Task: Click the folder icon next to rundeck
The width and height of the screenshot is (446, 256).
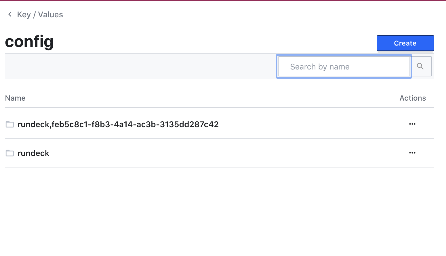Action: 10,153
